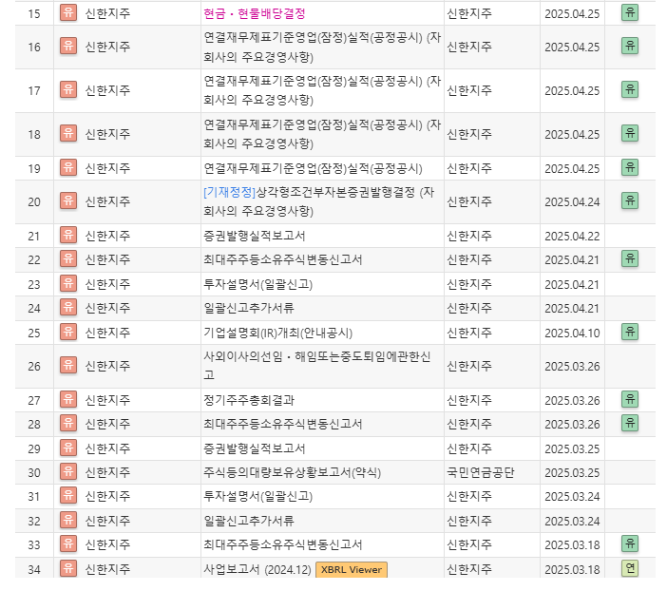
Task: Open the 정기주주총회결과 report
Action: [249, 400]
